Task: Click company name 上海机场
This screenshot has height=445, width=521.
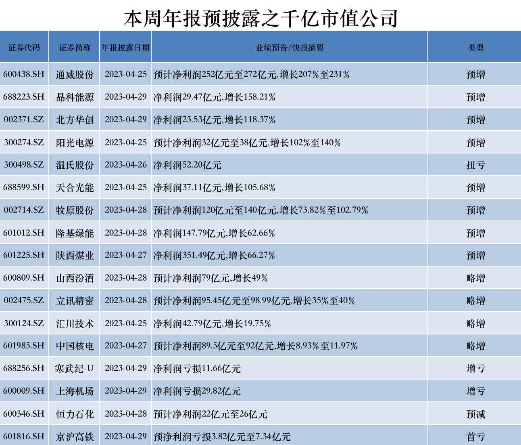Action: point(75,391)
